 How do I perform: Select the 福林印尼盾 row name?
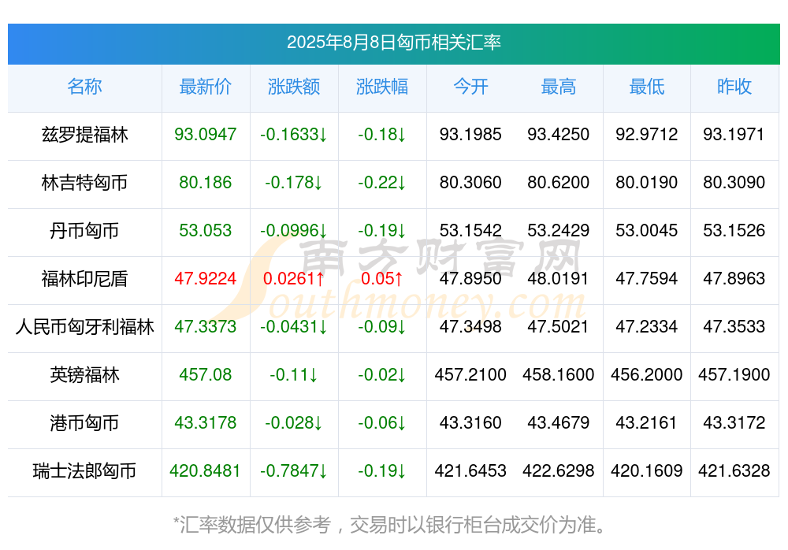[x=84, y=278]
